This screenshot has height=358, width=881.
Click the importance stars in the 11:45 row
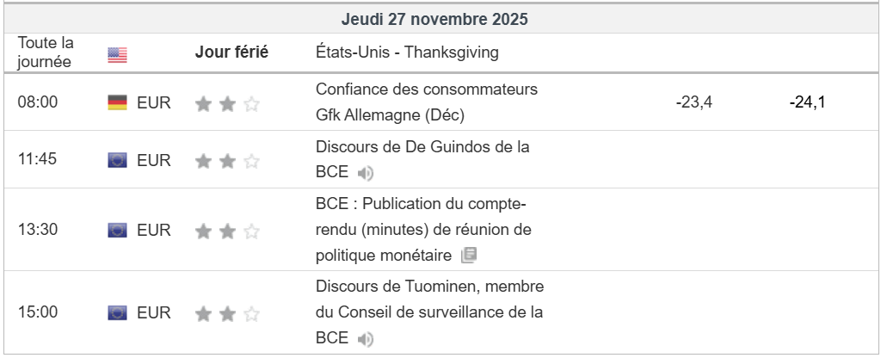pyautogui.click(x=227, y=161)
